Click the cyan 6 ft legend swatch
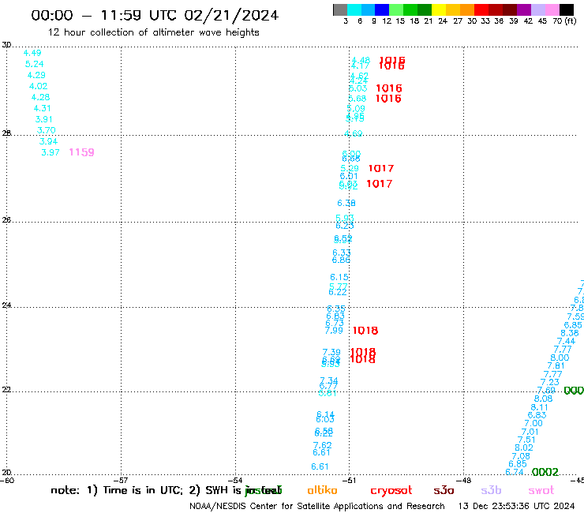Image resolution: width=584 pixels, height=513 pixels. 354,9
